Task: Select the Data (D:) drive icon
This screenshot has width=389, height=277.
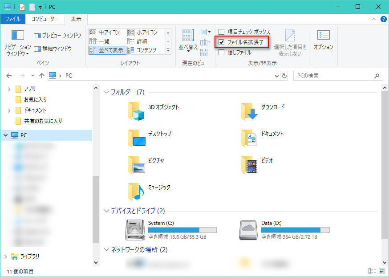Action: pos(249,229)
